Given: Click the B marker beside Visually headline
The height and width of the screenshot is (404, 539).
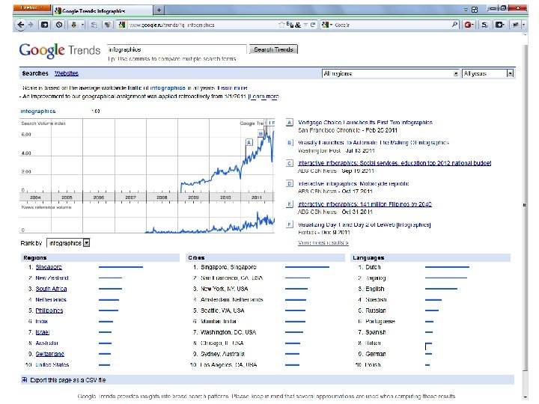Looking at the screenshot, I should coord(290,143).
